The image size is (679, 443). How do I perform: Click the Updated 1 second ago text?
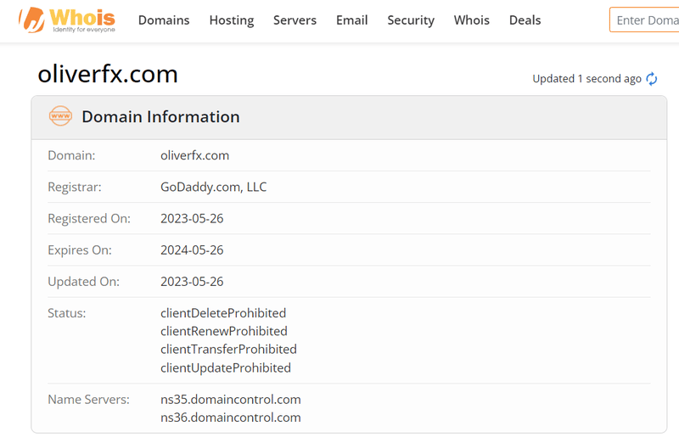click(x=586, y=79)
